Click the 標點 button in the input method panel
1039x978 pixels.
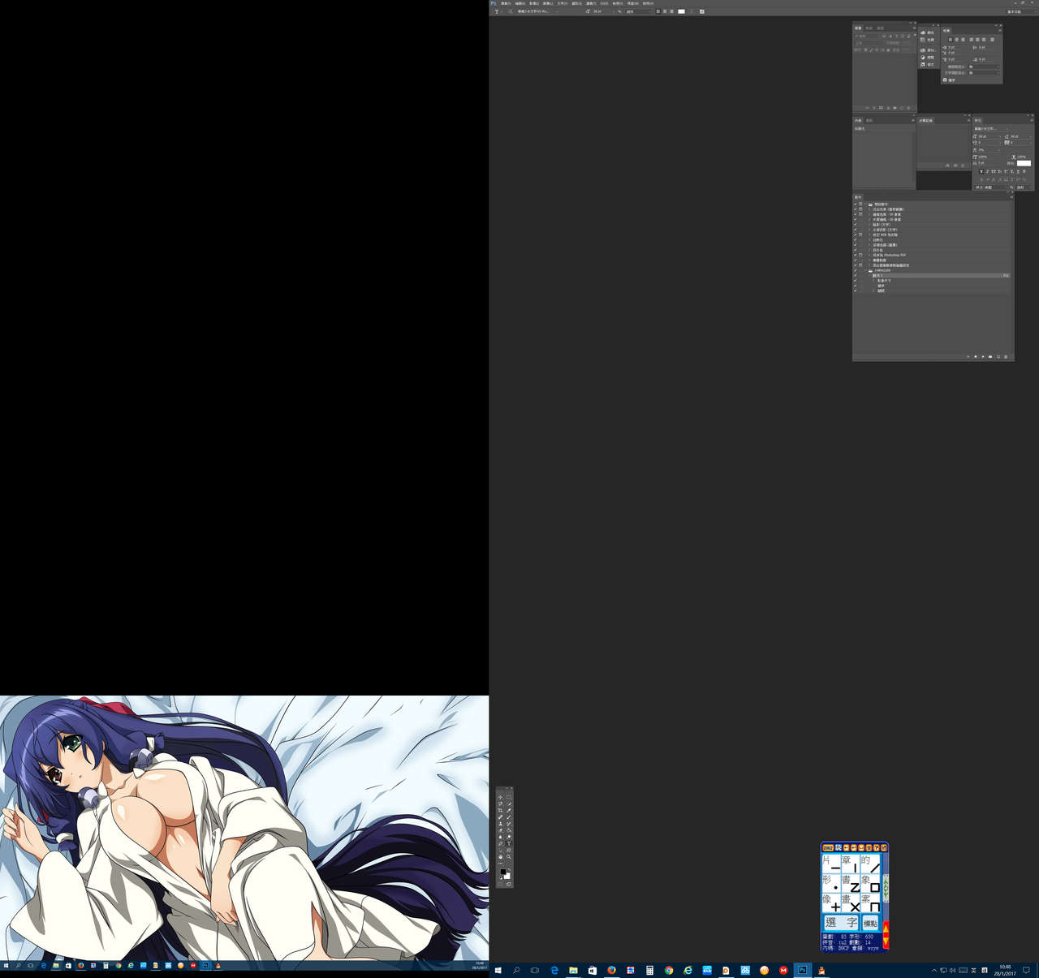click(870, 923)
